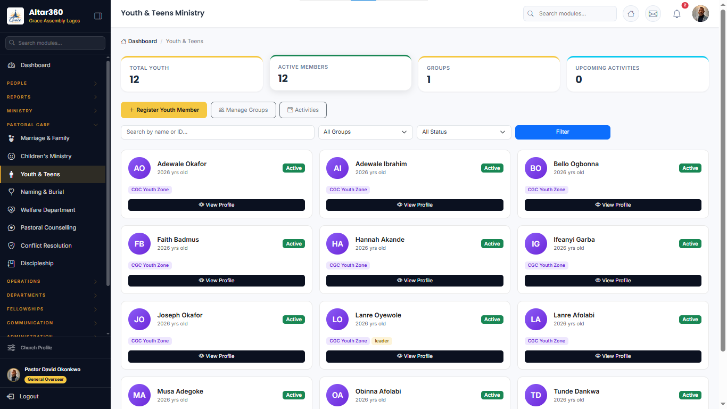View Profile of Lanre Afolabi
This screenshot has height=409, width=727.
coord(613,356)
